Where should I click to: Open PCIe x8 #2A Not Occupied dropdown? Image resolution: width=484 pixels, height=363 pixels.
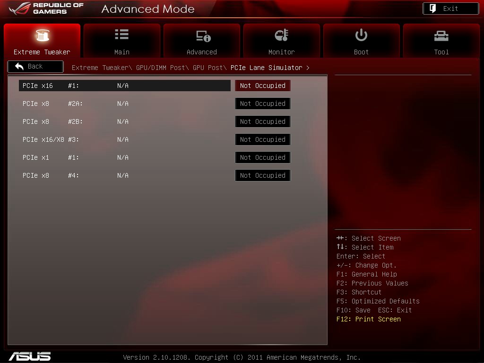point(263,104)
